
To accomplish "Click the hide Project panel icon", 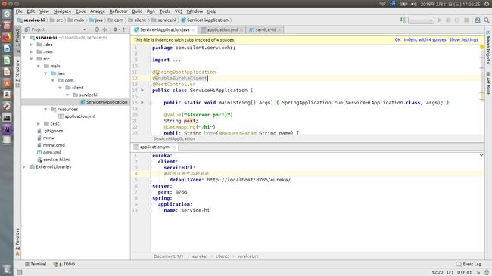I will coord(125,29).
